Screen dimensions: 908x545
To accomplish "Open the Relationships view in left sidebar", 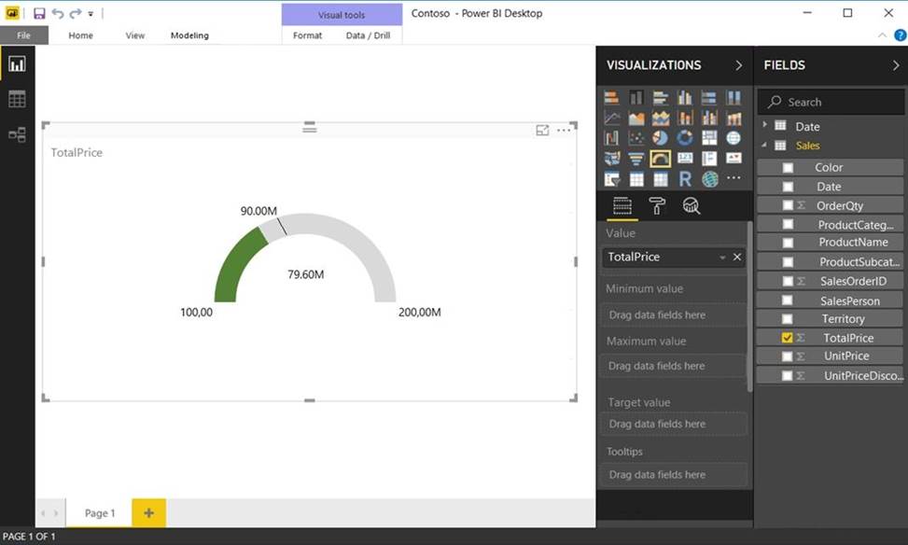I will coord(17,134).
